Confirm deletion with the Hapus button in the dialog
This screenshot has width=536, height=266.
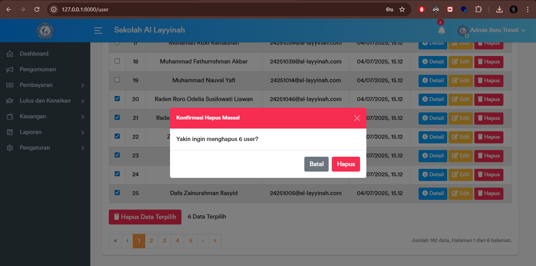[346, 164]
